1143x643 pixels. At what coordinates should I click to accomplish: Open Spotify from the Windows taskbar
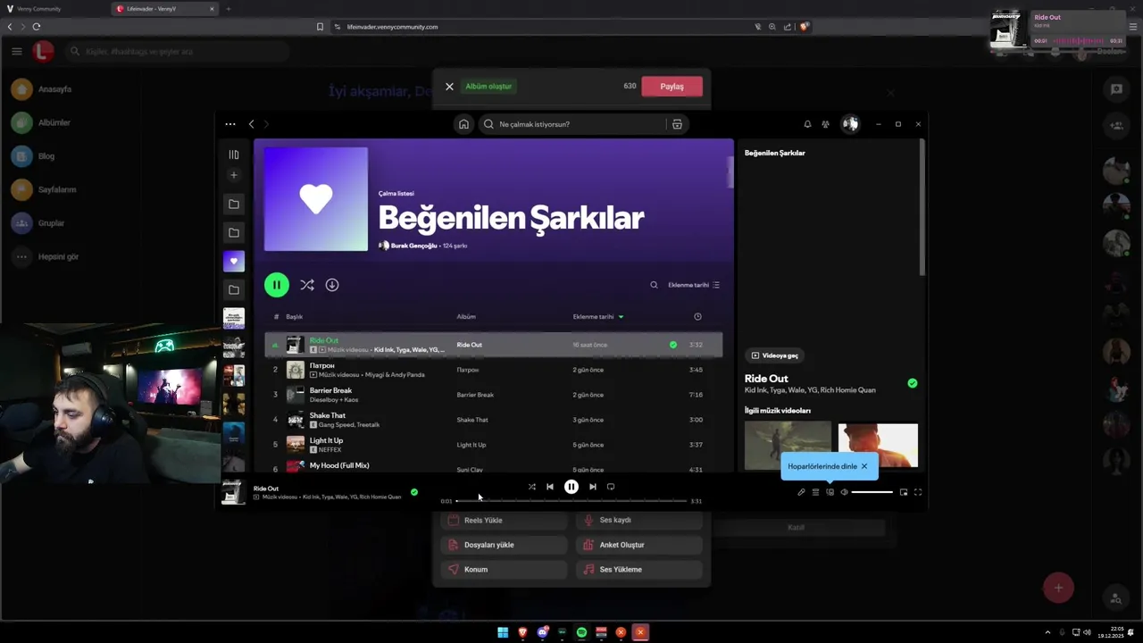581,632
